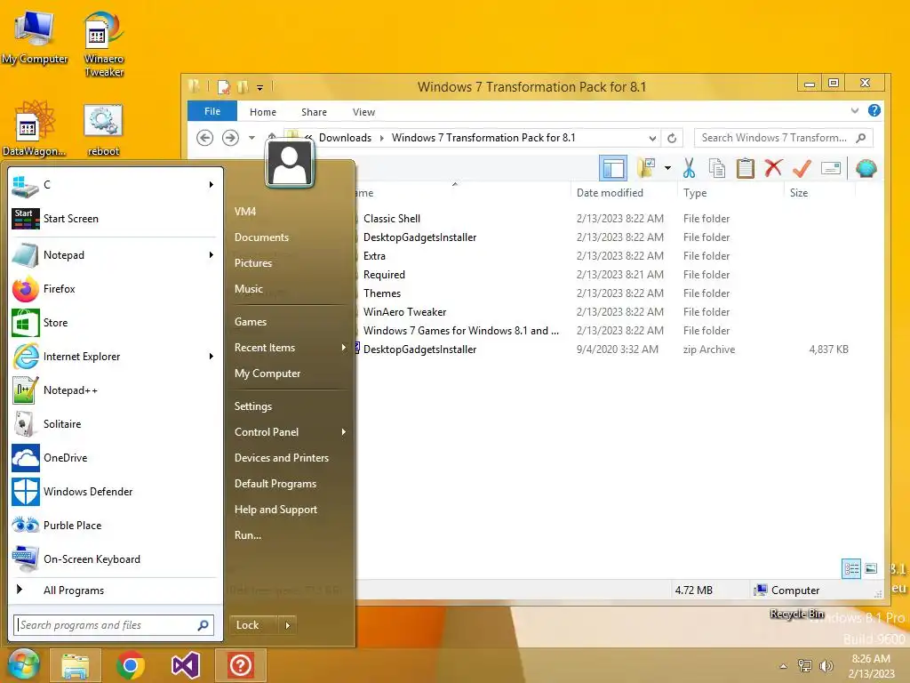
Task: Open Classic Shell settings shell icon
Action: pos(866,168)
